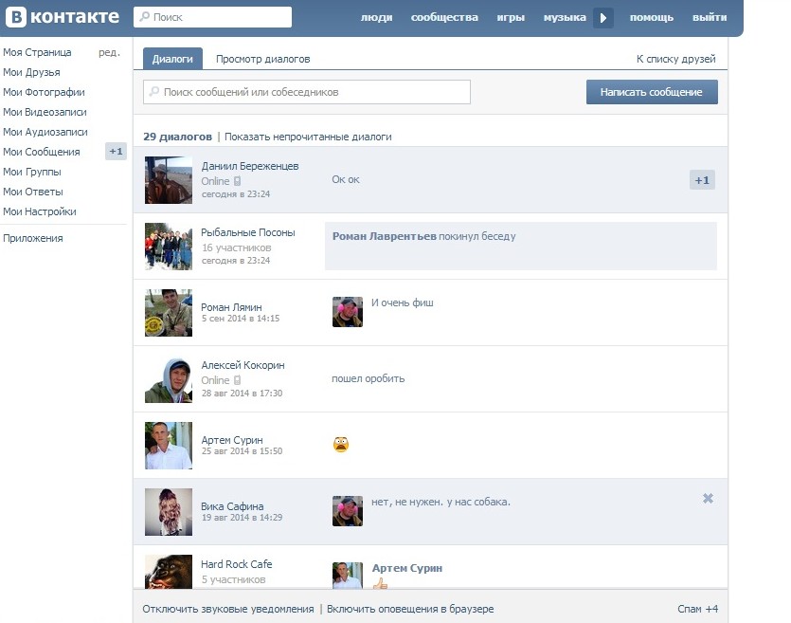Open Мои Друзья in sidebar
Image resolution: width=791 pixels, height=623 pixels.
point(31,72)
